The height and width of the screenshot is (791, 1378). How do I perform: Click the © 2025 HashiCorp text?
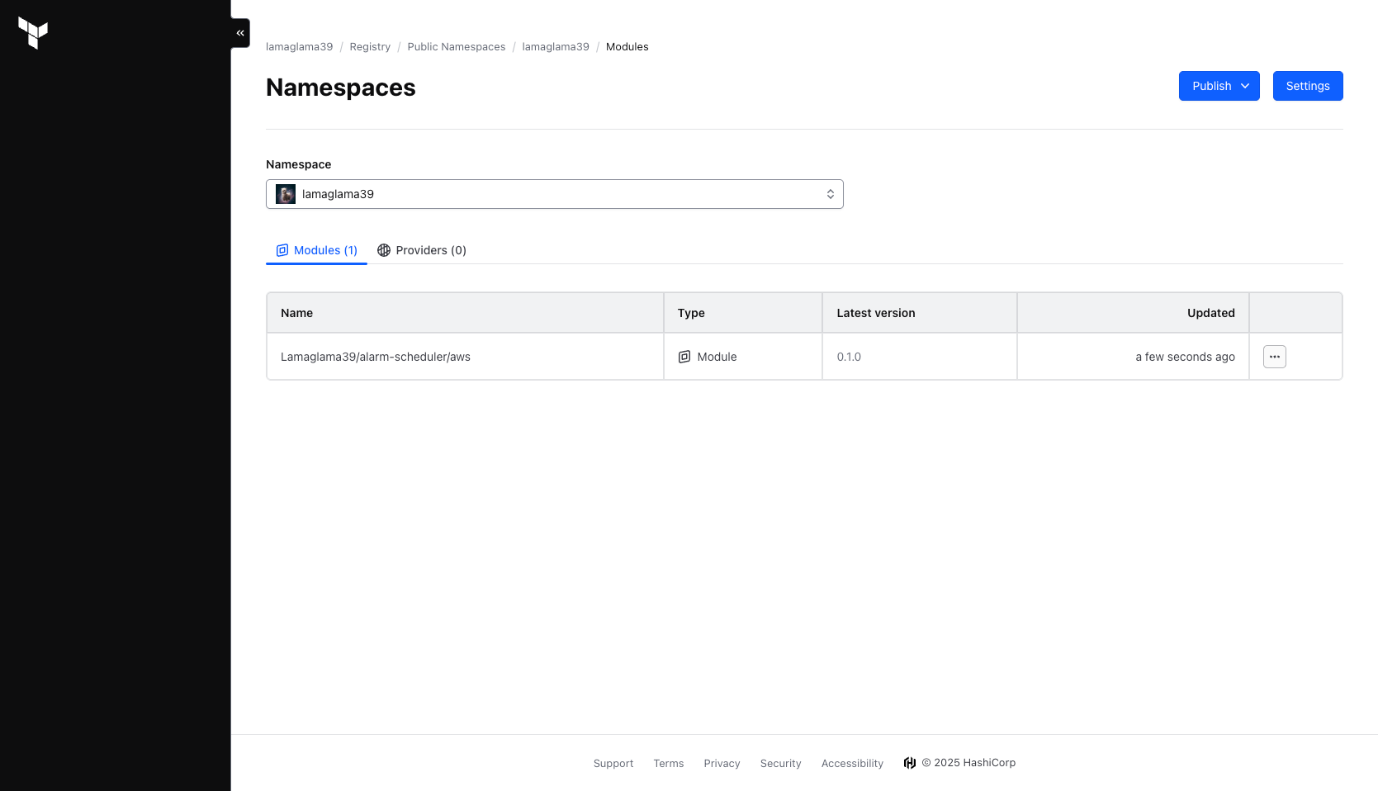coord(968,763)
